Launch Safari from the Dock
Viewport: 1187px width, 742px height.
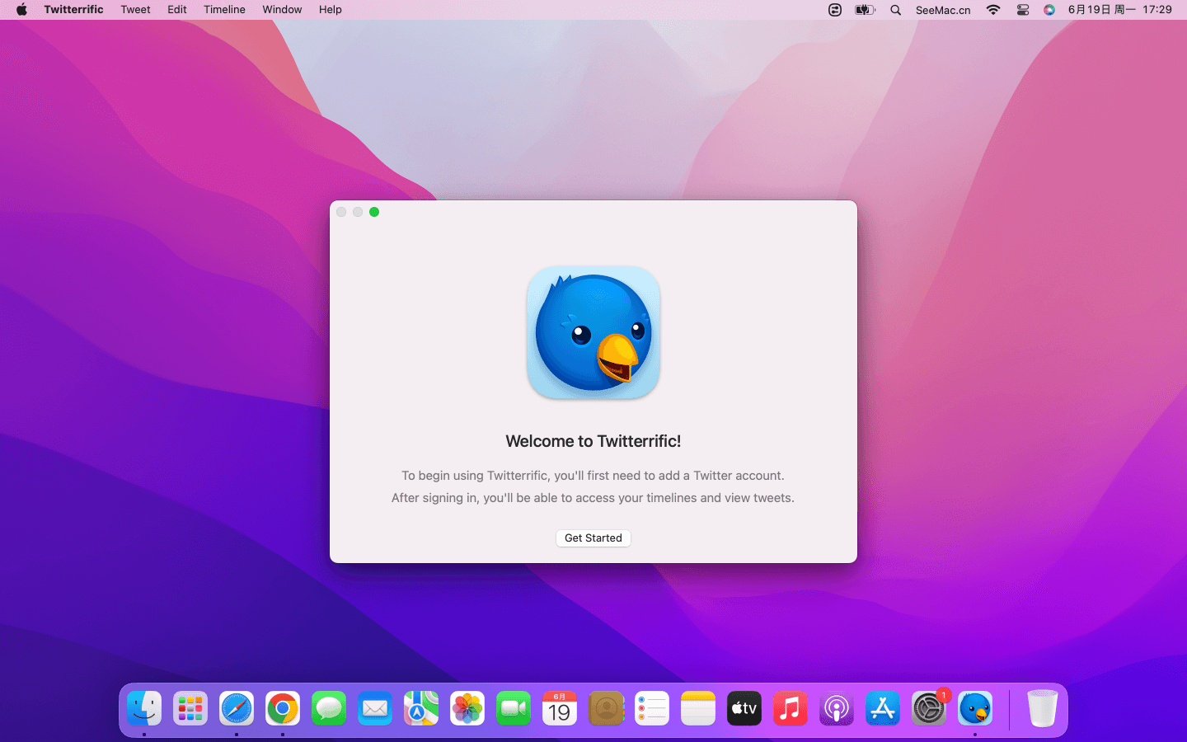pyautogui.click(x=237, y=708)
